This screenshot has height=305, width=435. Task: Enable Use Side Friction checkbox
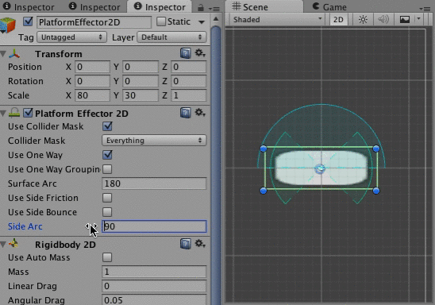tap(107, 198)
